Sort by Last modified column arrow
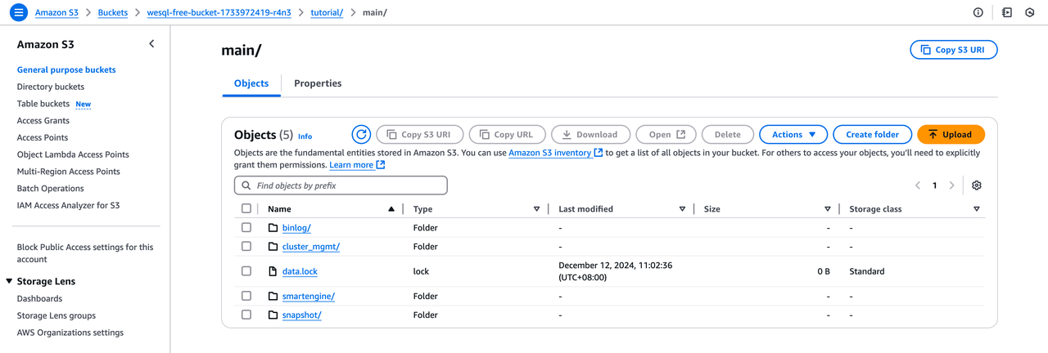 (x=682, y=209)
